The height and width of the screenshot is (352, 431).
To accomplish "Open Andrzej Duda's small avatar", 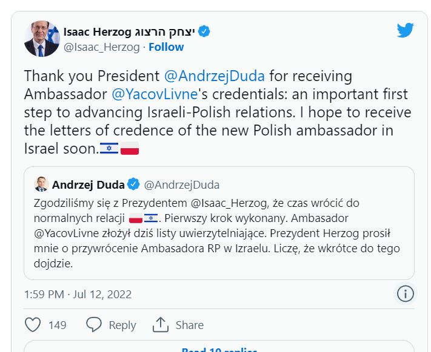I will 41,184.
